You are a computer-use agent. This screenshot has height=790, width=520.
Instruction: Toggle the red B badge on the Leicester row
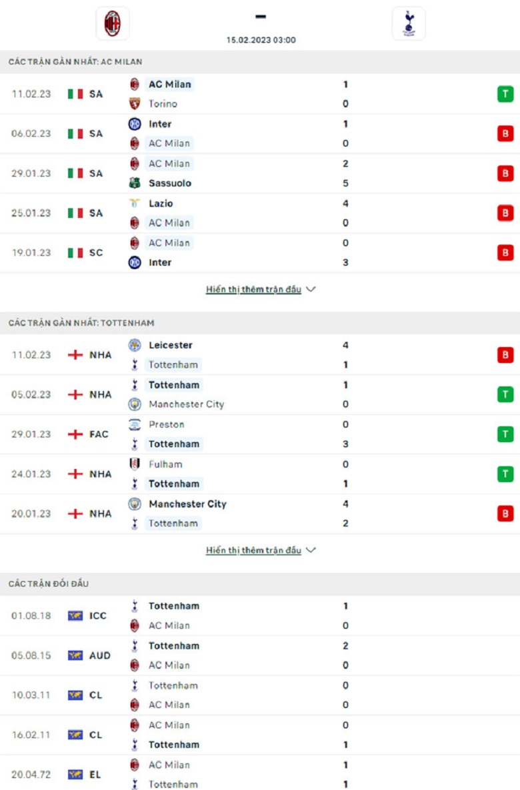[x=505, y=355]
